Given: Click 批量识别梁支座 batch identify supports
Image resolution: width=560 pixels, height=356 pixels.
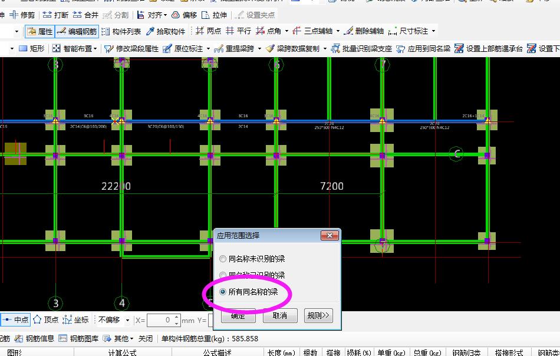Looking at the screenshot, I should coord(361,48).
